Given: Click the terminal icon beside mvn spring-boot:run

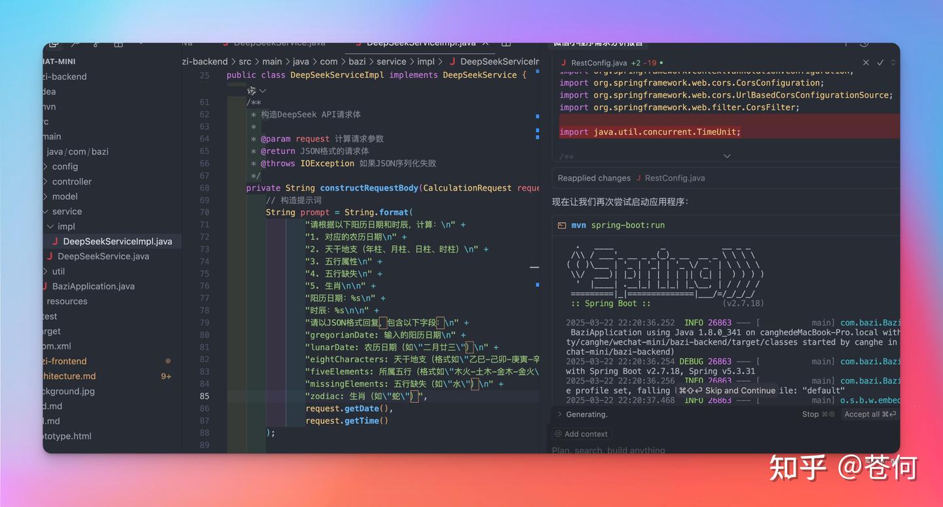Looking at the screenshot, I should click(561, 225).
